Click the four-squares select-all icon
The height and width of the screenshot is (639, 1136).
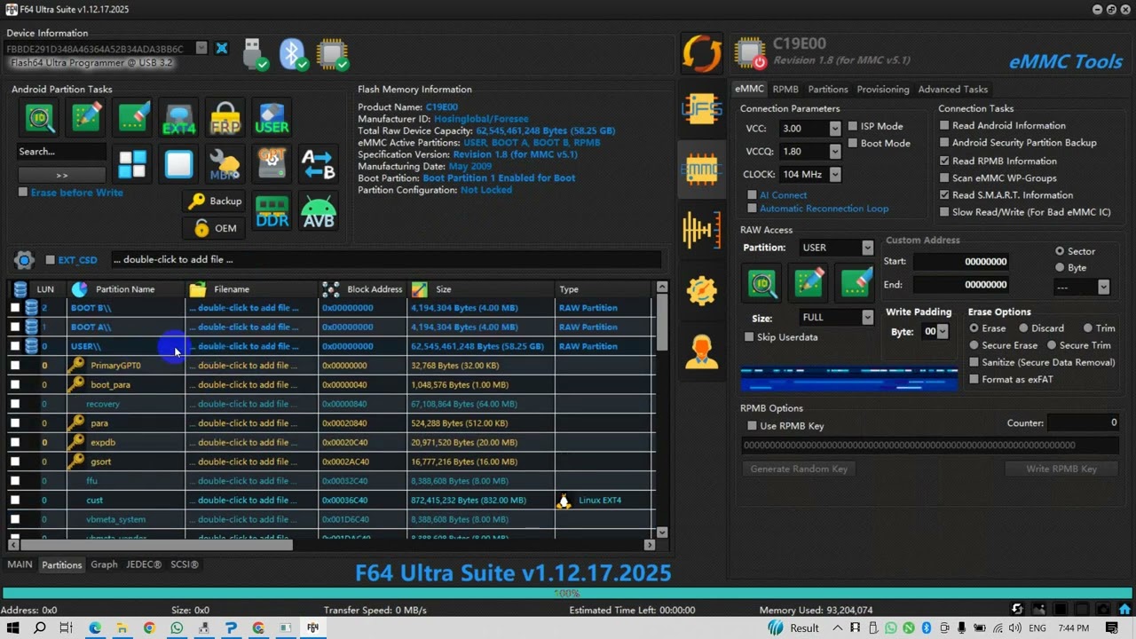[x=133, y=164]
